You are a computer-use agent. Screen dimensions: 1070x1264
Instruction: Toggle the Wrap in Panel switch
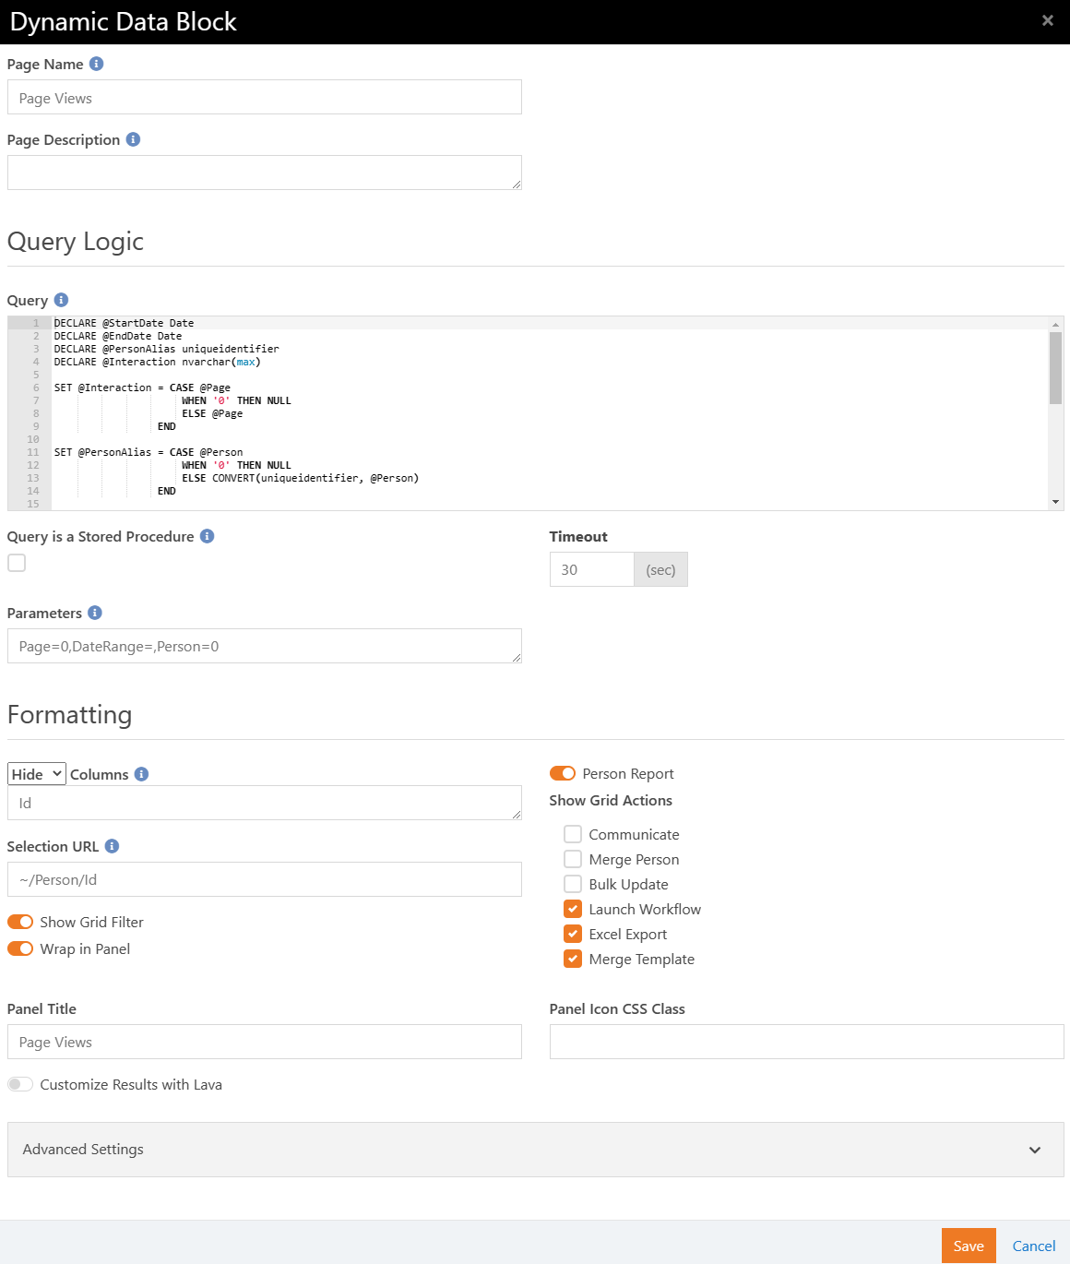pyautogui.click(x=20, y=948)
